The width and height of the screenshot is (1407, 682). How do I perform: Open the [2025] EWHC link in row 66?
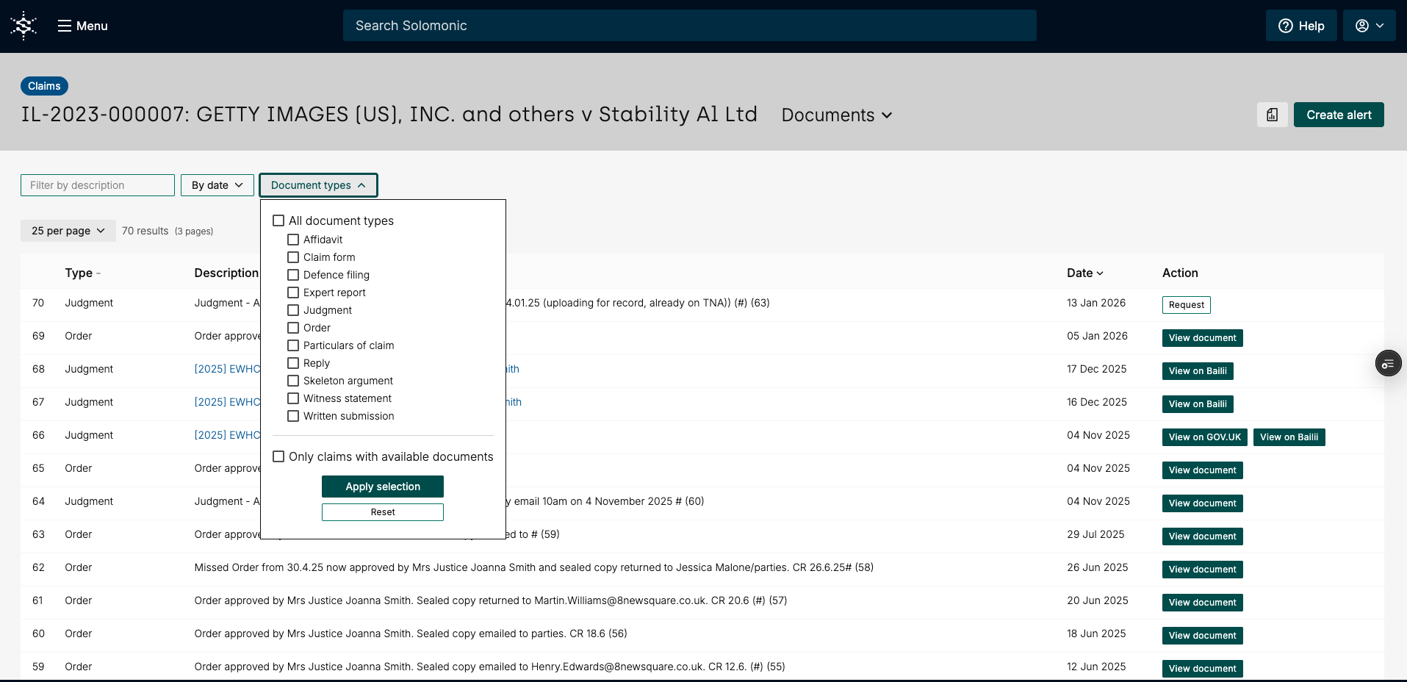pyautogui.click(x=227, y=435)
